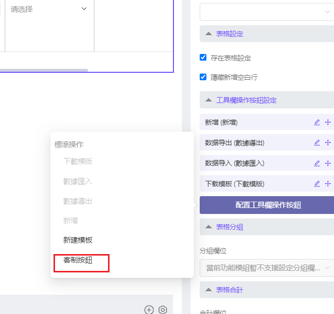Click the 下载模板 (下載模版) list row
The height and width of the screenshot is (314, 334).
tap(267, 184)
